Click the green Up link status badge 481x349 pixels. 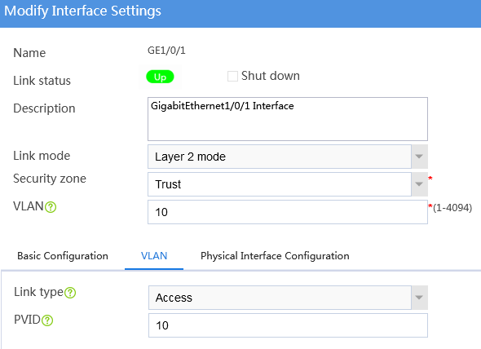(160, 77)
